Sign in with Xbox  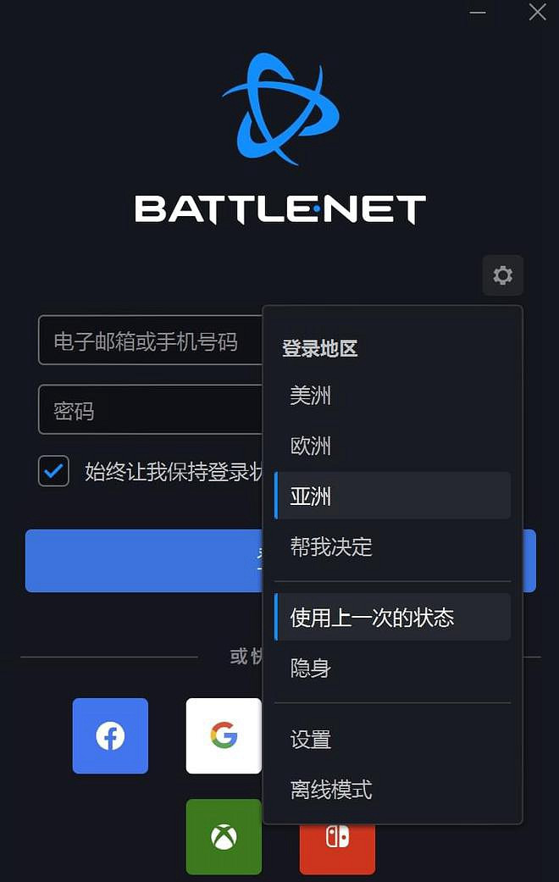(x=224, y=837)
